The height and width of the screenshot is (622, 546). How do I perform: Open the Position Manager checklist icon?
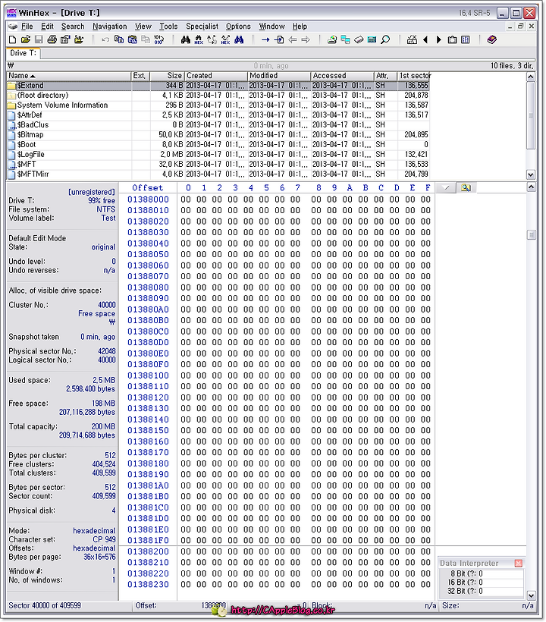coord(412,39)
